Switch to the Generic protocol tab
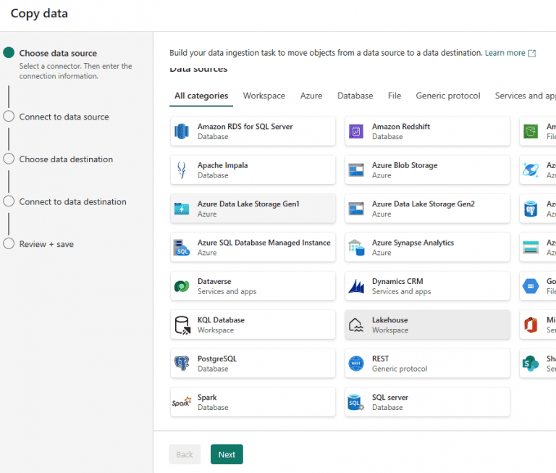 448,96
